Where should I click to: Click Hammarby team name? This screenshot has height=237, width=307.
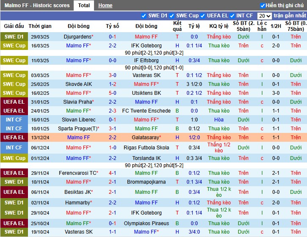point(77,203)
